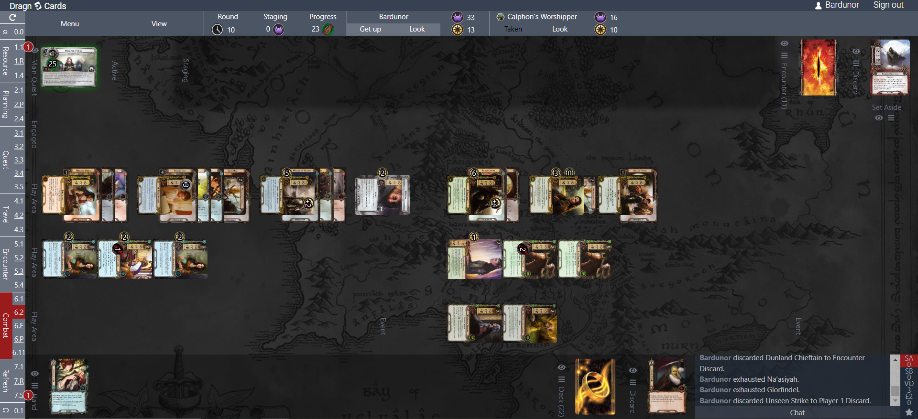
Task: Toggle visibility of the Hand area
Action: click(x=34, y=374)
